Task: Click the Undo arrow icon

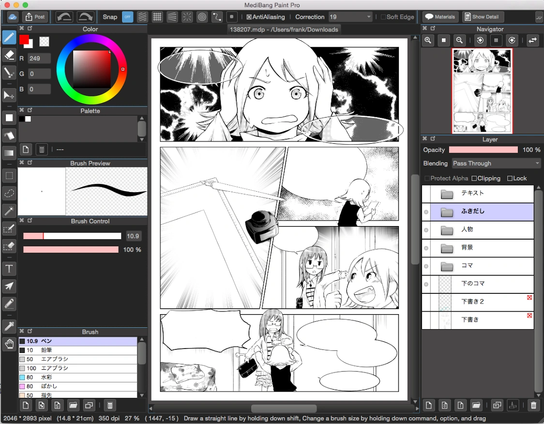Action: [x=64, y=16]
